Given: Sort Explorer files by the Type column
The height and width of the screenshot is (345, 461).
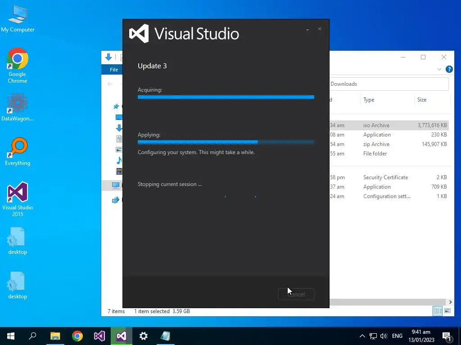Looking at the screenshot, I should point(387,100).
